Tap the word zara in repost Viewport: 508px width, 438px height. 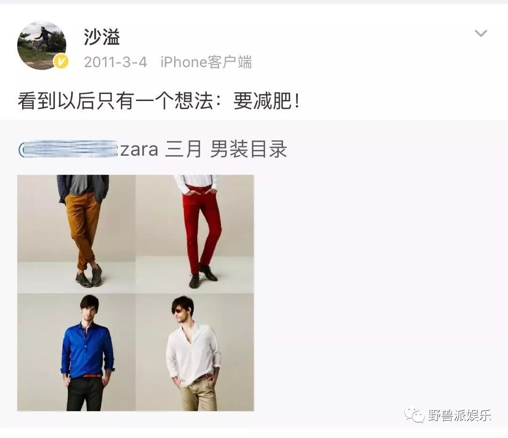coord(139,149)
